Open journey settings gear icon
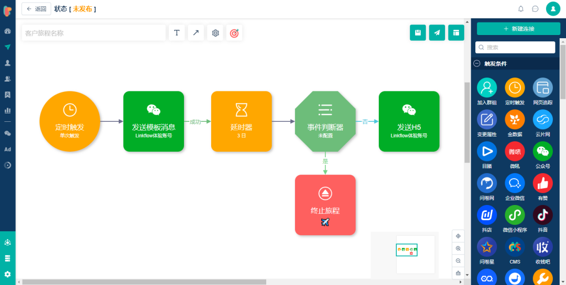The height and width of the screenshot is (285, 566). 215,33
